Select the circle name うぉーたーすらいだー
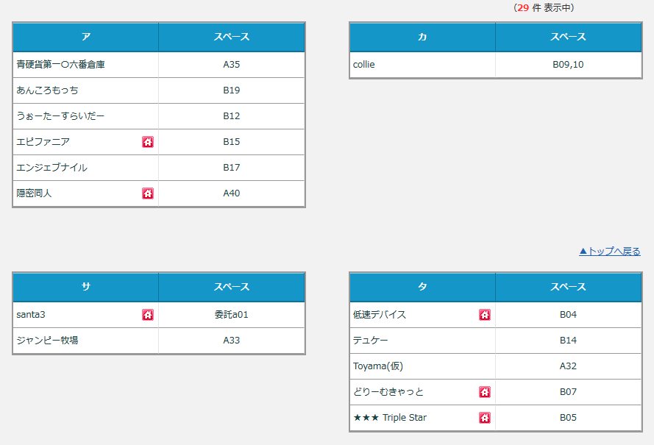The image size is (654, 445). (x=60, y=116)
